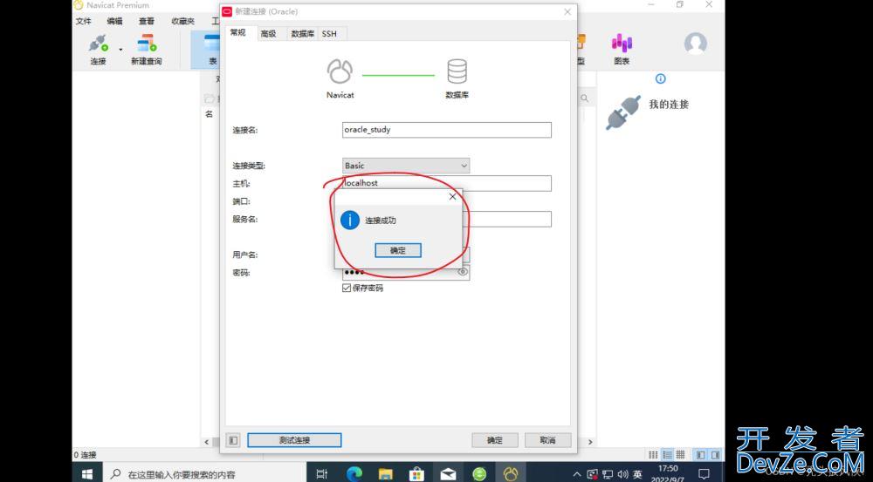Click the 取消 button

coord(548,440)
